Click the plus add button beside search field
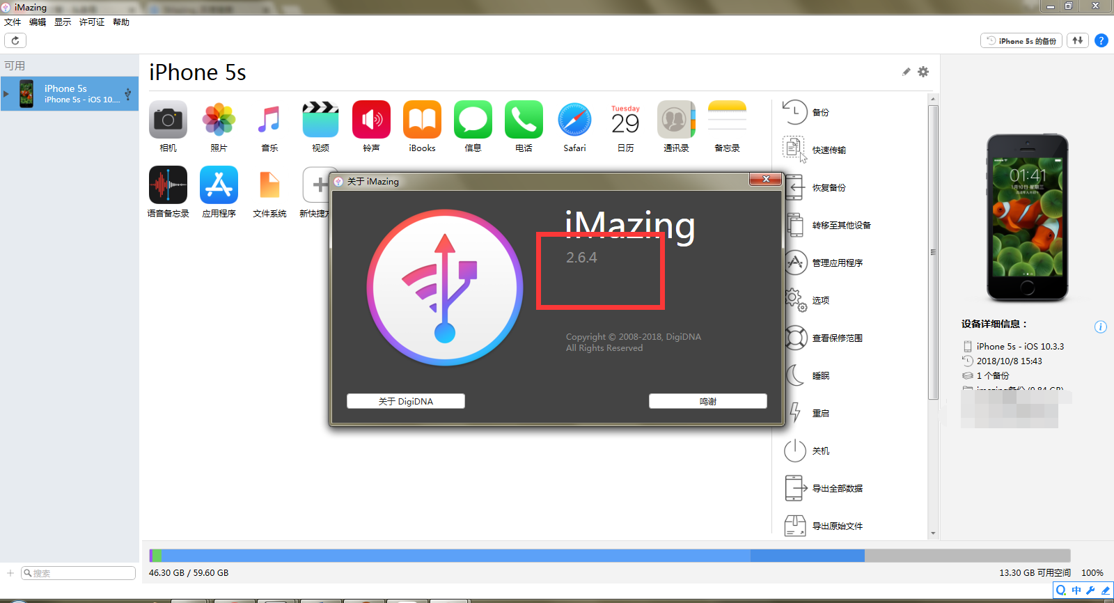Image resolution: width=1114 pixels, height=603 pixels. click(10, 573)
